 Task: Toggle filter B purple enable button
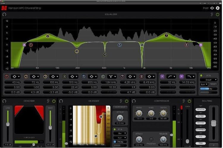coord(181,77)
